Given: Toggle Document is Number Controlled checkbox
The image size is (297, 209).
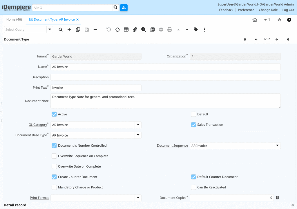Looking at the screenshot, I should tap(54, 146).
